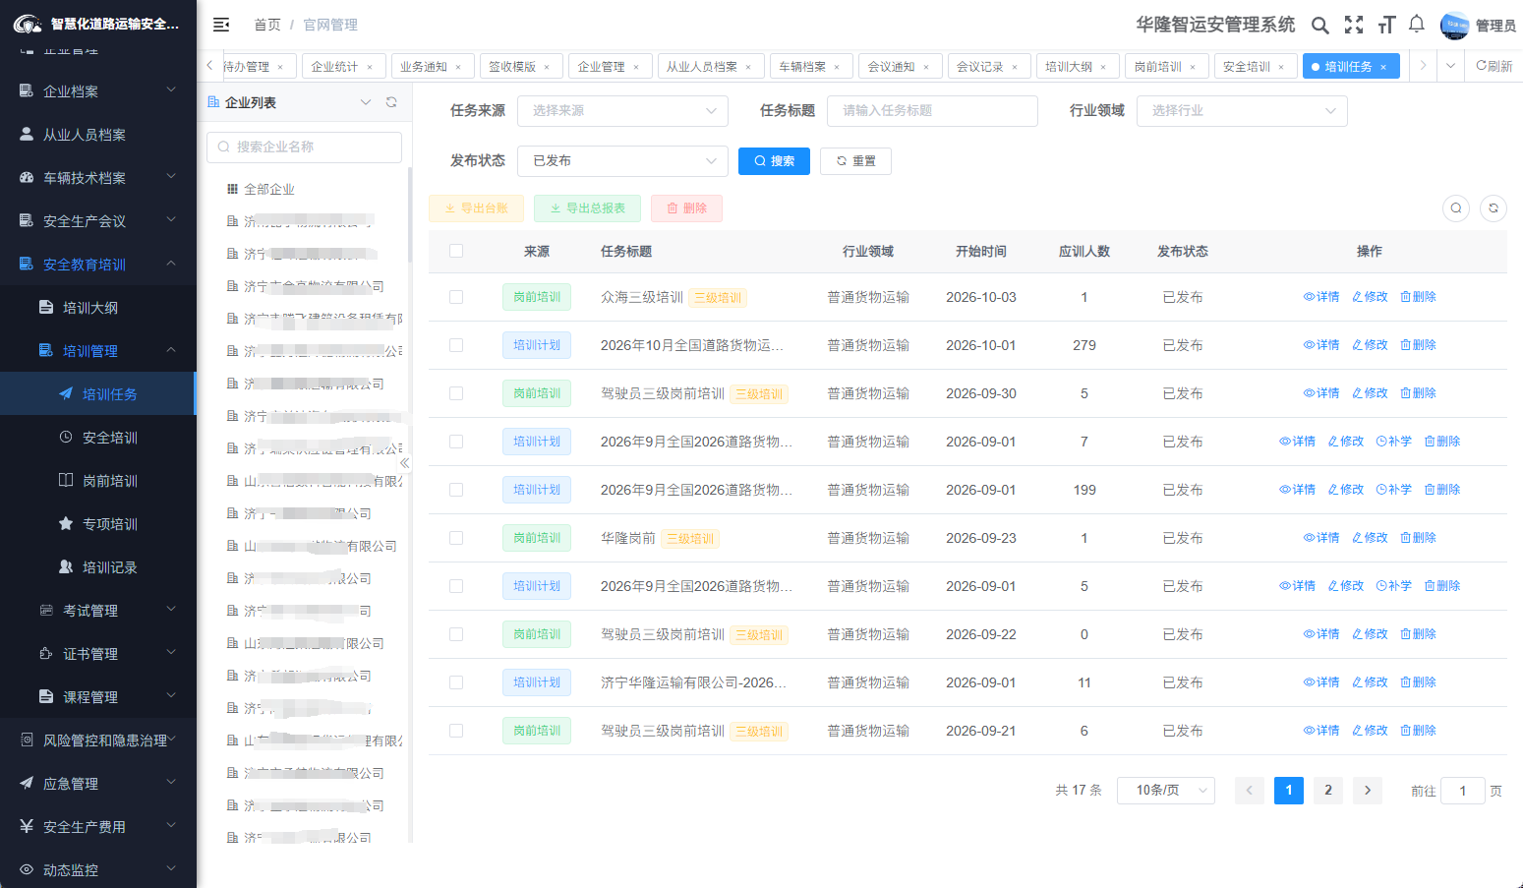1523x888 pixels.
Task: Open the 行业领域 dropdown
Action: pyautogui.click(x=1242, y=111)
